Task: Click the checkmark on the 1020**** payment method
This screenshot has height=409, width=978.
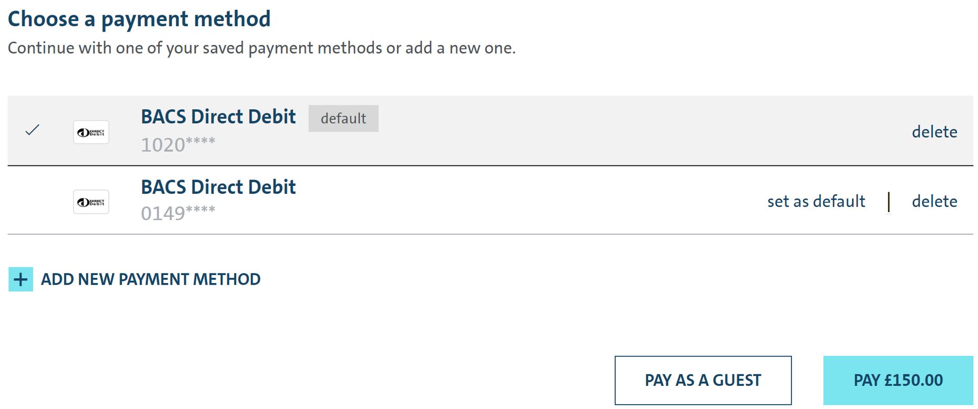Action: point(33,130)
